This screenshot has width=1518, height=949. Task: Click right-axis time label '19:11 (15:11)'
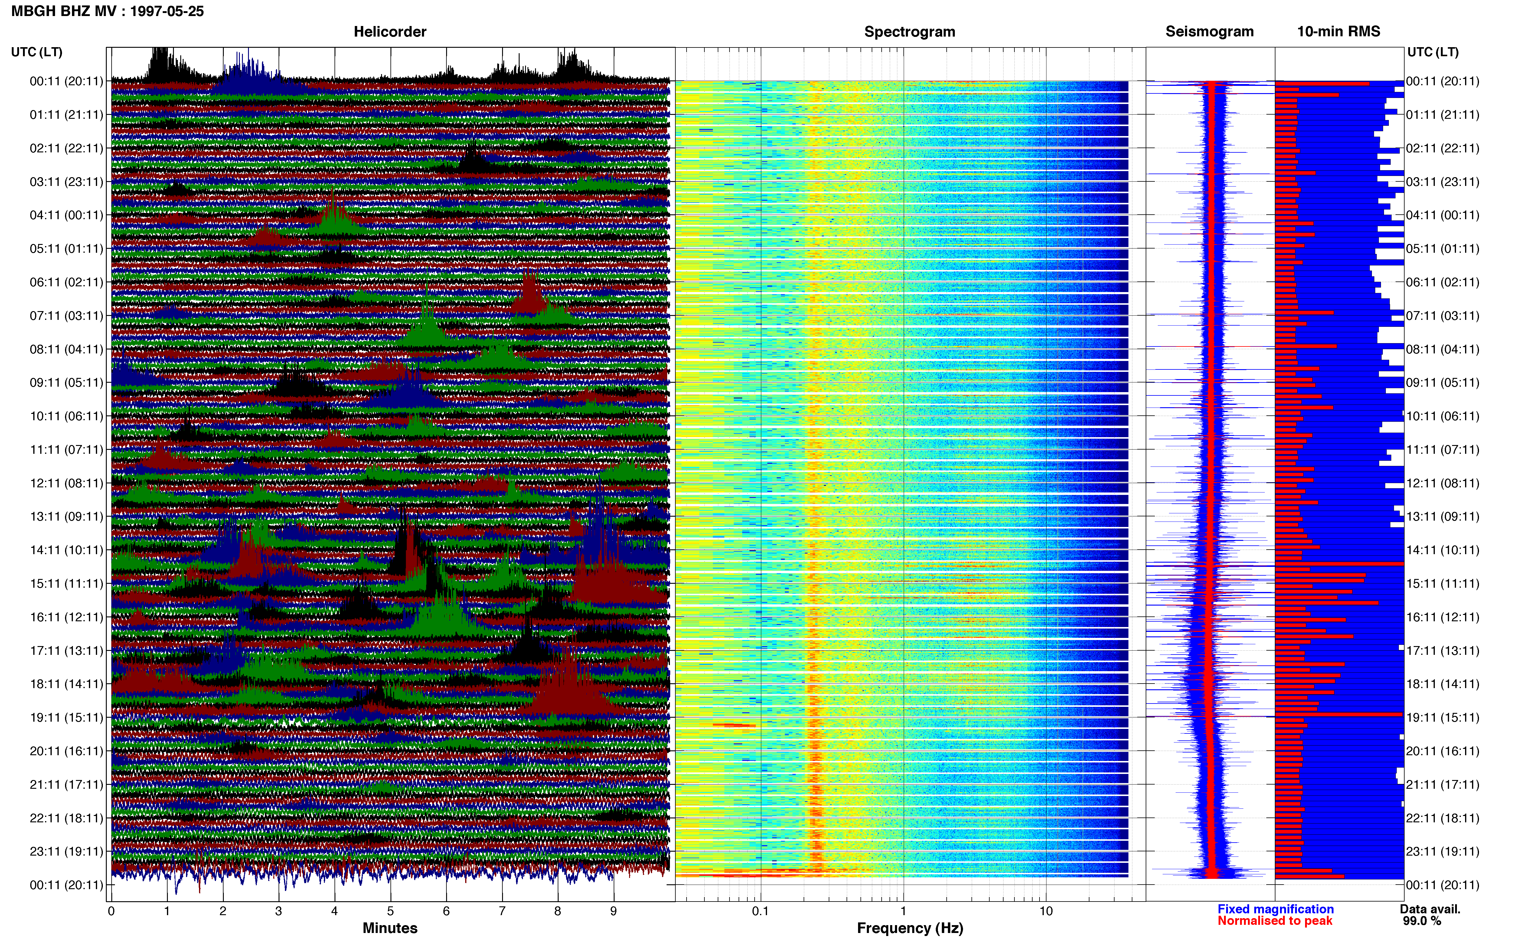click(1443, 717)
